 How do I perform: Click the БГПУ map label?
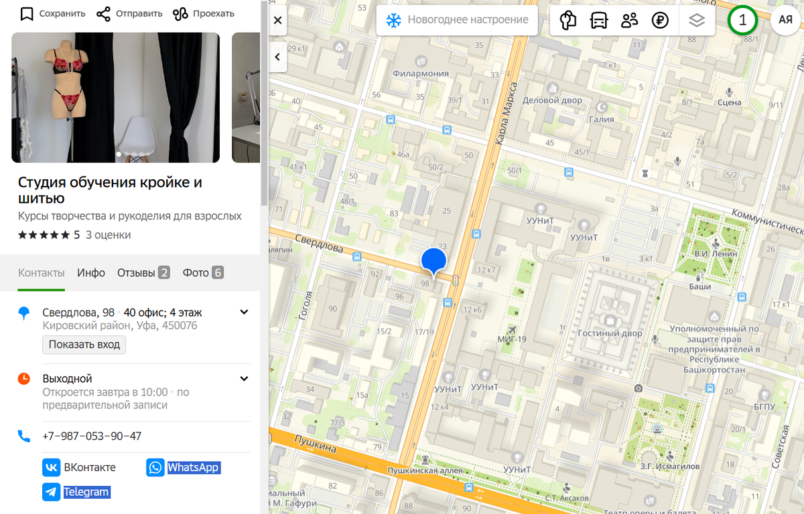coord(764,406)
